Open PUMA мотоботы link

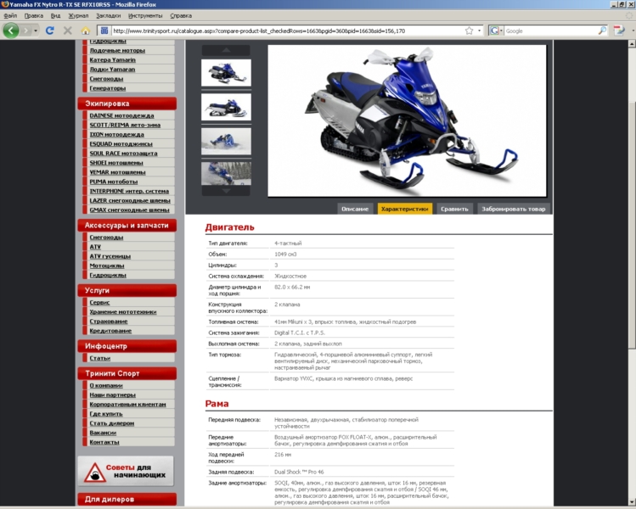click(114, 182)
